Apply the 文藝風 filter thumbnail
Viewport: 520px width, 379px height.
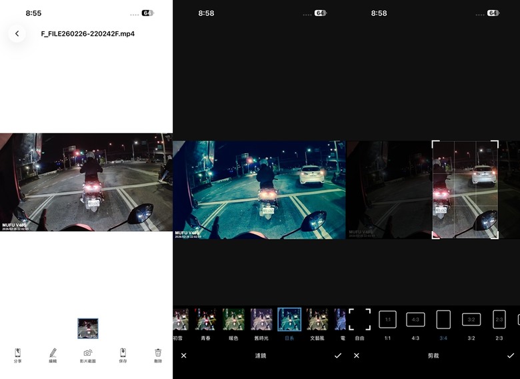tap(317, 319)
